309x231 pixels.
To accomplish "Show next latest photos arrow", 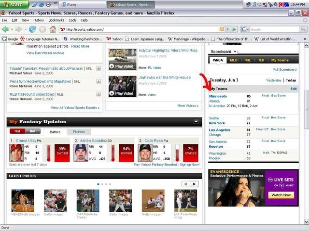I will coord(194,184).
